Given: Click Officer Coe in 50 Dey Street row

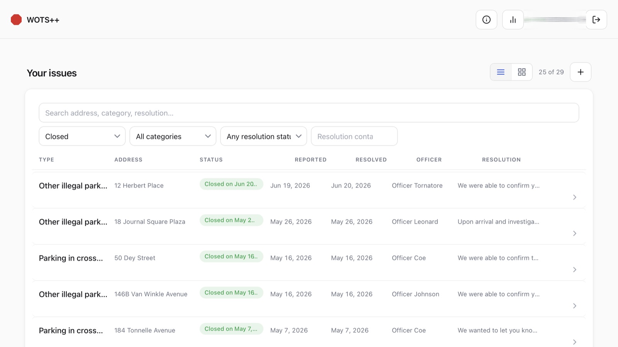Looking at the screenshot, I should point(409,258).
